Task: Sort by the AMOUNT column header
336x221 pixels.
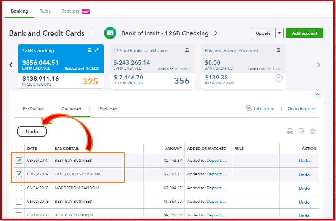Action: [x=173, y=148]
